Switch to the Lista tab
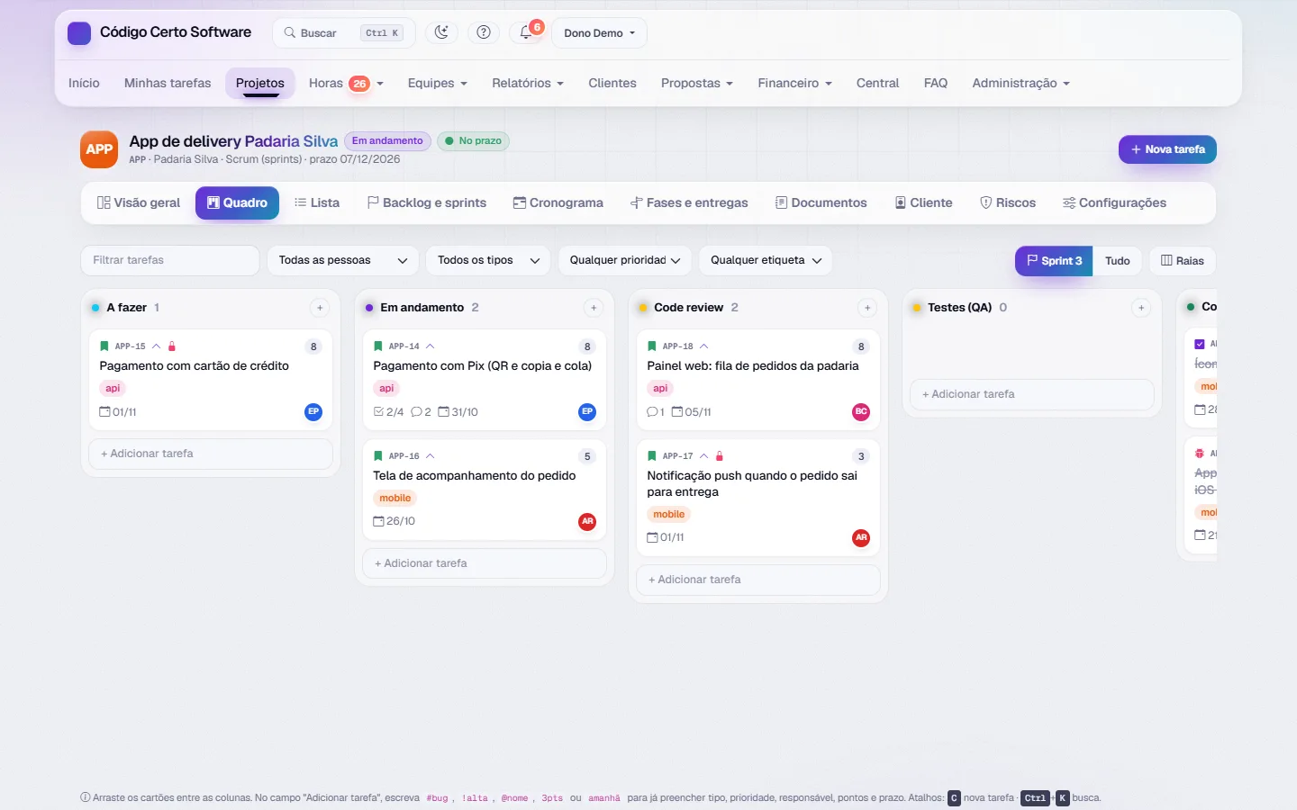The width and height of the screenshot is (1297, 810). click(317, 203)
